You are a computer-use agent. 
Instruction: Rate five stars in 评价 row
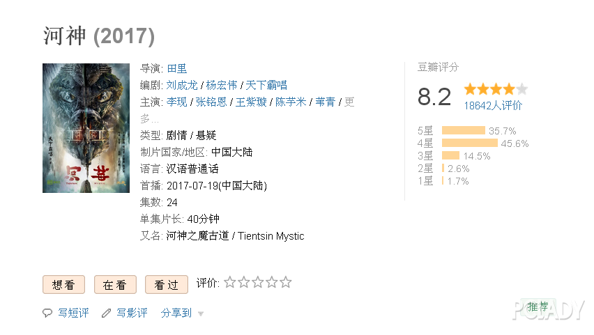pos(286,282)
